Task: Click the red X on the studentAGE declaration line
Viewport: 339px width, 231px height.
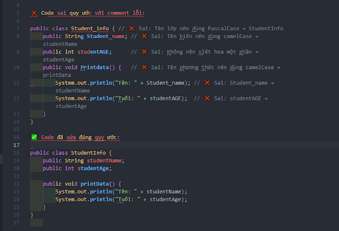Action: 144,52
